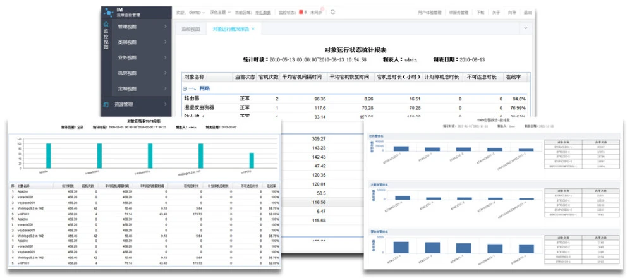Click 当前状态 column header
Viewport: 632px width, 278px height.
tap(245, 77)
